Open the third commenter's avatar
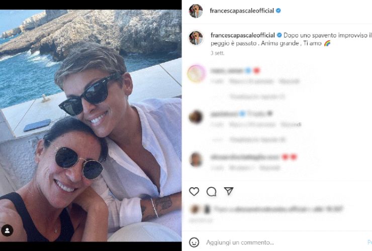This screenshot has width=372, height=251. click(196, 160)
